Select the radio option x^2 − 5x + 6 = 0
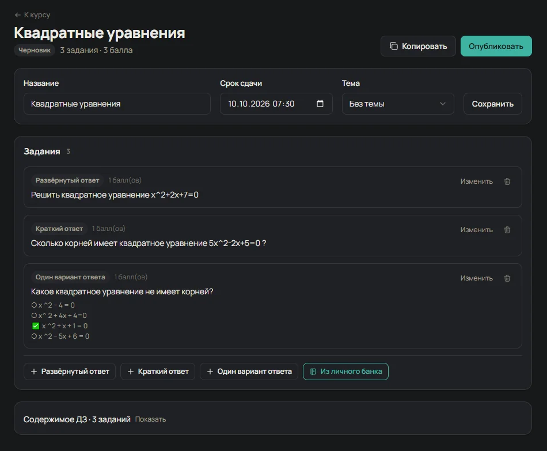The height and width of the screenshot is (451, 547). coord(34,336)
